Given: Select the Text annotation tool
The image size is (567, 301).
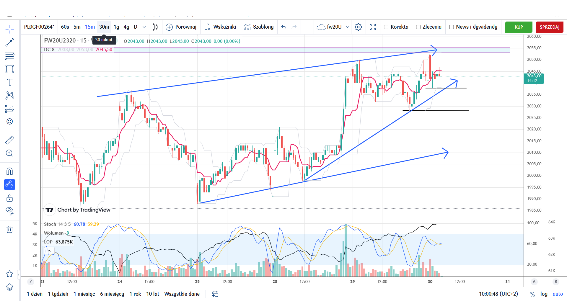Looking at the screenshot, I should point(9,82).
